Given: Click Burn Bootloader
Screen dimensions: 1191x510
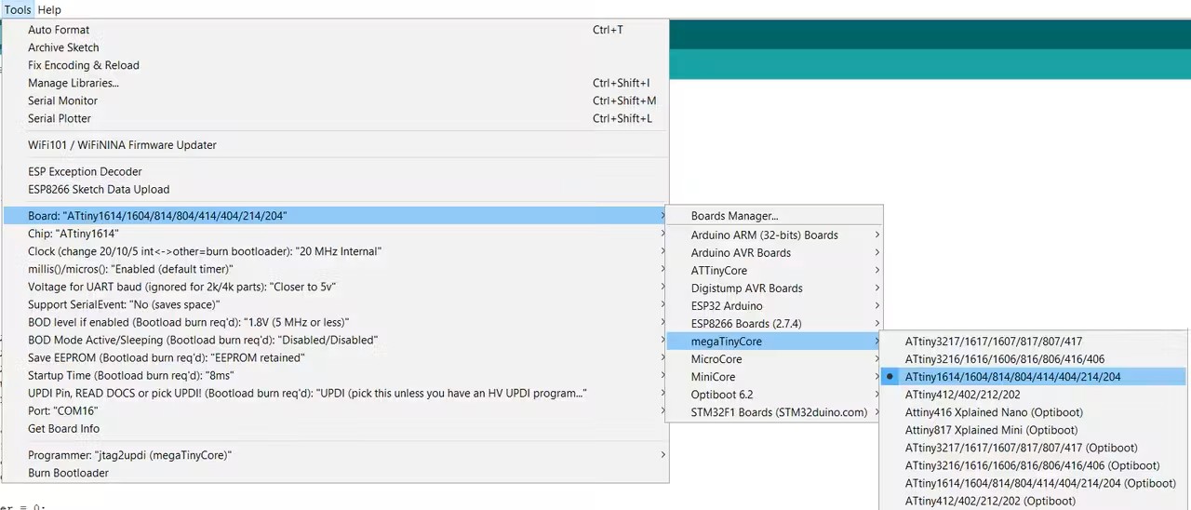Looking at the screenshot, I should (335, 473).
